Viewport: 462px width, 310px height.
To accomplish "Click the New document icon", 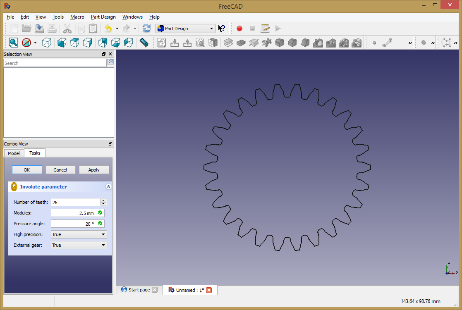I will coord(14,29).
